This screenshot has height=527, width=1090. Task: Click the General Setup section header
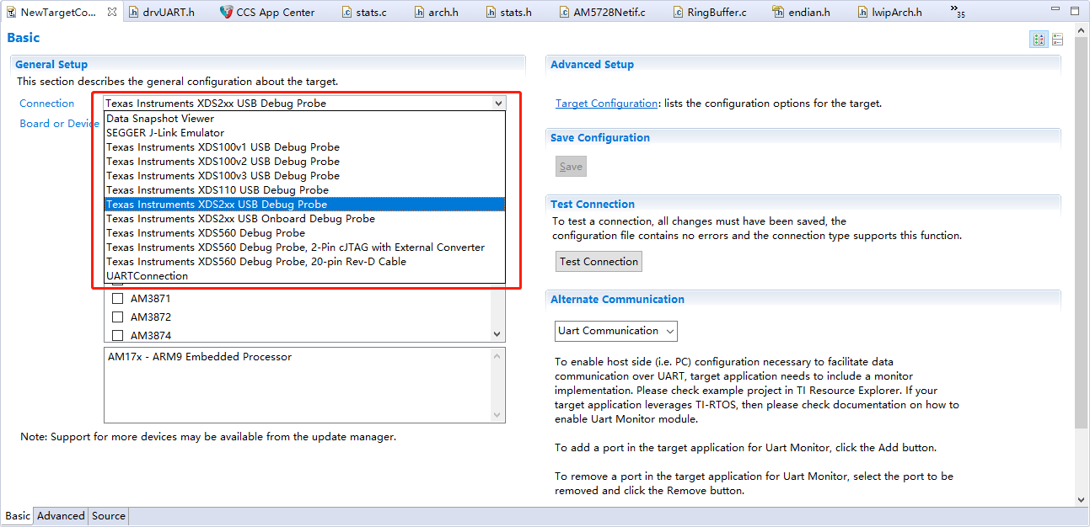click(x=51, y=65)
